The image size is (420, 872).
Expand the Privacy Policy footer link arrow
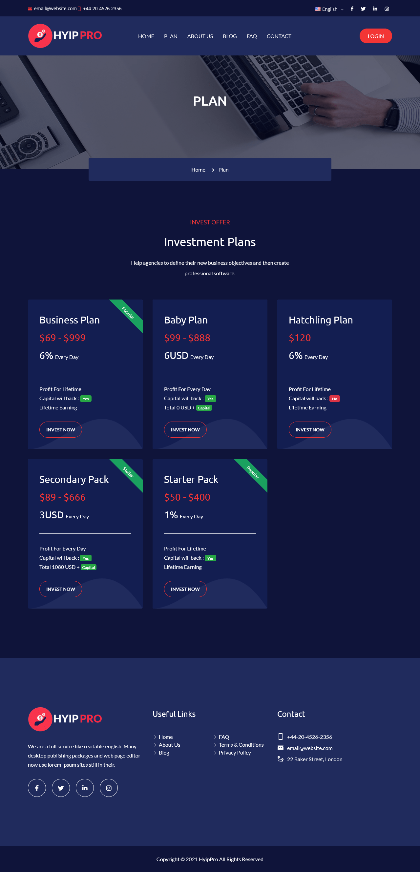(216, 753)
